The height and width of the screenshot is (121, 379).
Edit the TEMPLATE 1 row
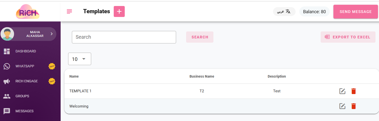coord(342,91)
